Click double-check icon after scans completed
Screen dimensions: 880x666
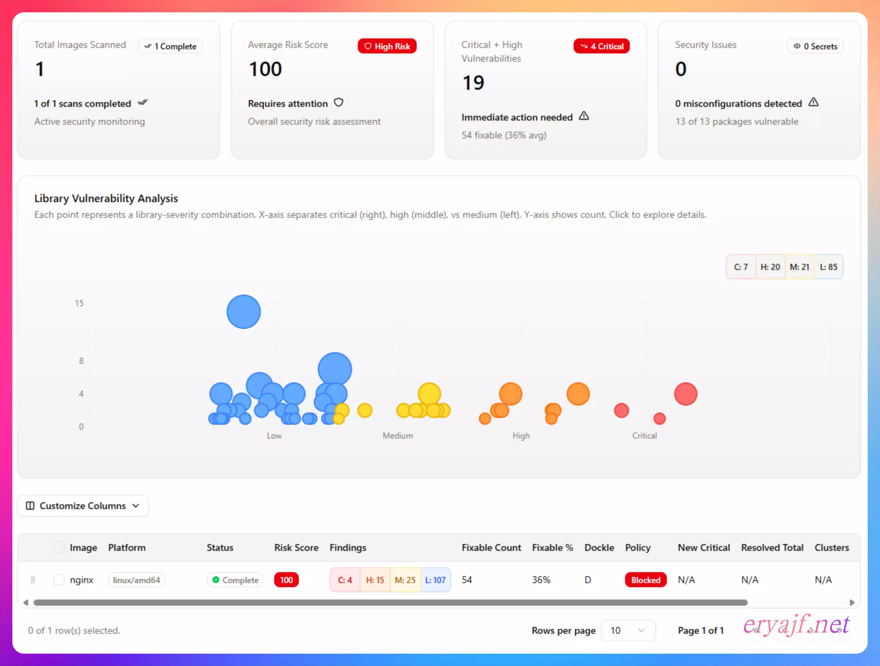click(143, 102)
